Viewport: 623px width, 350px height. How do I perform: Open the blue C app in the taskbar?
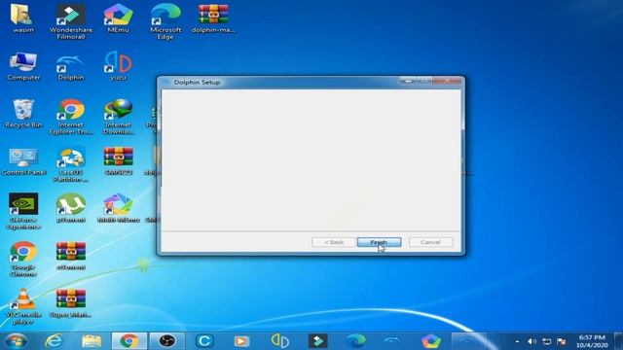pyautogui.click(x=204, y=341)
